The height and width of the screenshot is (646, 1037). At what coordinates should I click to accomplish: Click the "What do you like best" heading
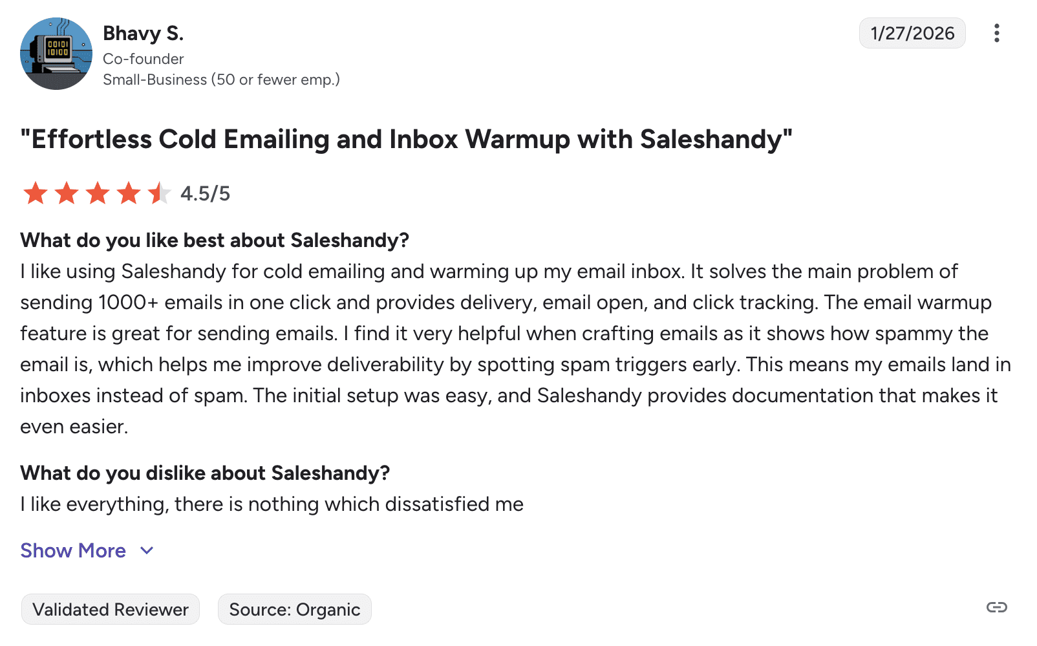tap(215, 241)
